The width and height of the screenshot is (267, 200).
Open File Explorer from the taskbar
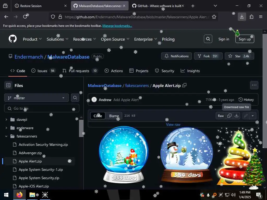click(32, 195)
